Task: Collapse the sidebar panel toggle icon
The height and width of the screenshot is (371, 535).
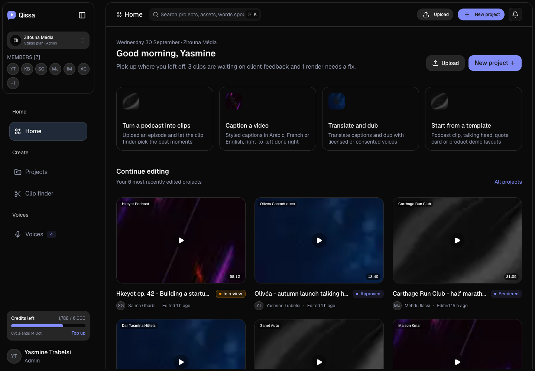Action: coord(82,15)
